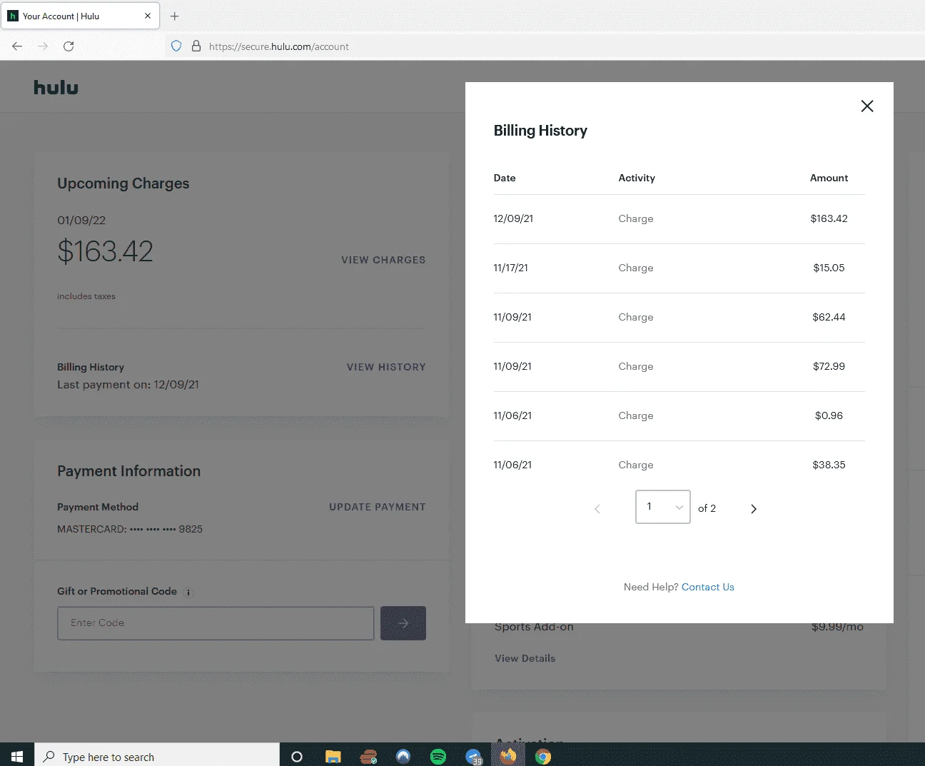Click VIEW CHARGES link
Viewport: 925px width, 766px height.
[383, 260]
